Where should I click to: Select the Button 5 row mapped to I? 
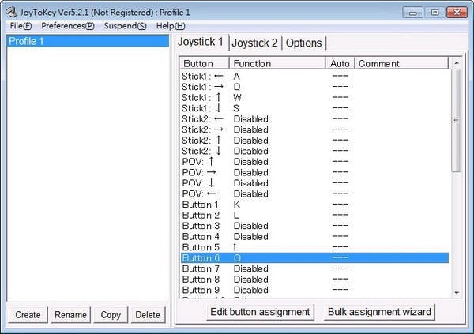(314, 247)
